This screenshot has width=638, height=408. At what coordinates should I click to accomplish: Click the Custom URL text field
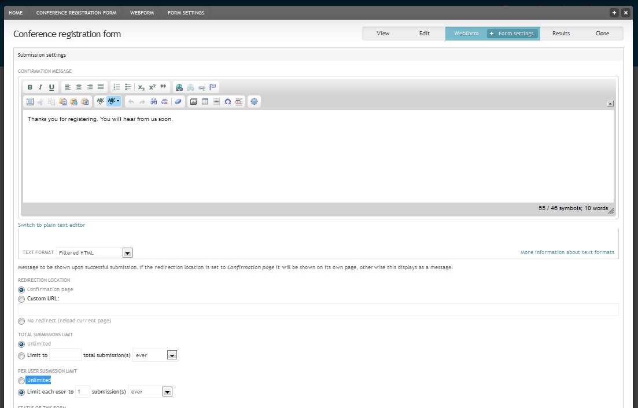318,309
